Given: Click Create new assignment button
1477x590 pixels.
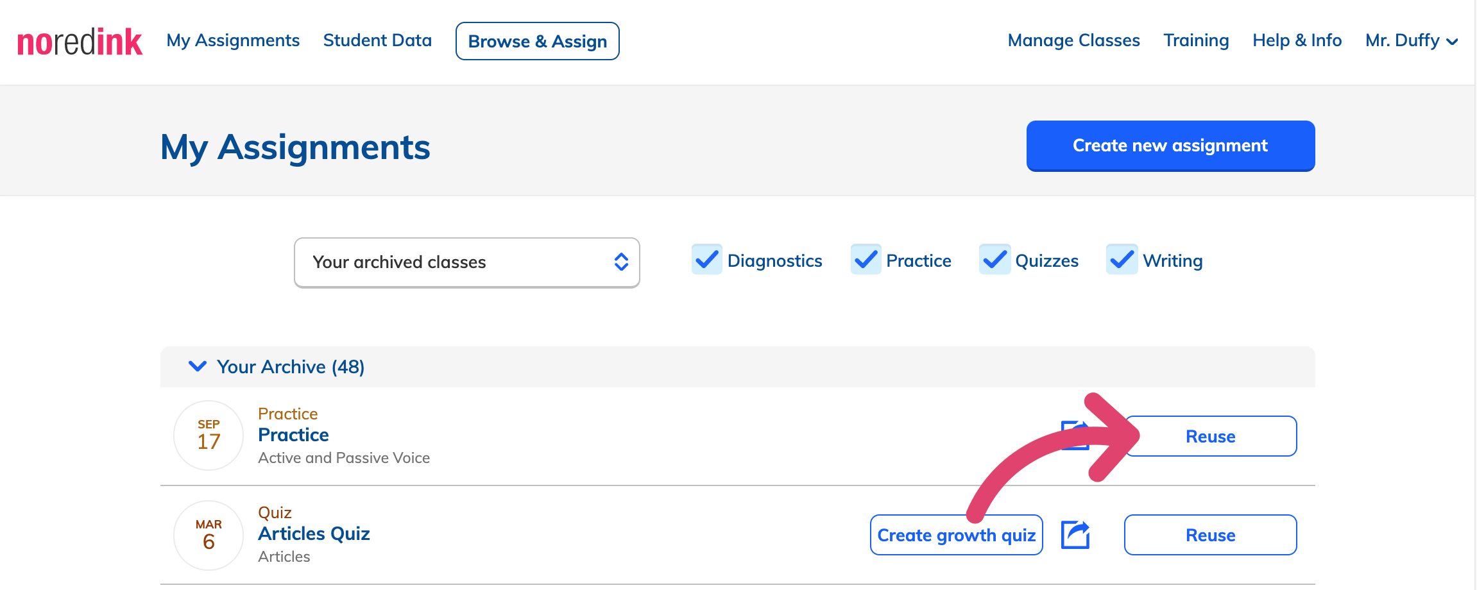Looking at the screenshot, I should [x=1170, y=146].
